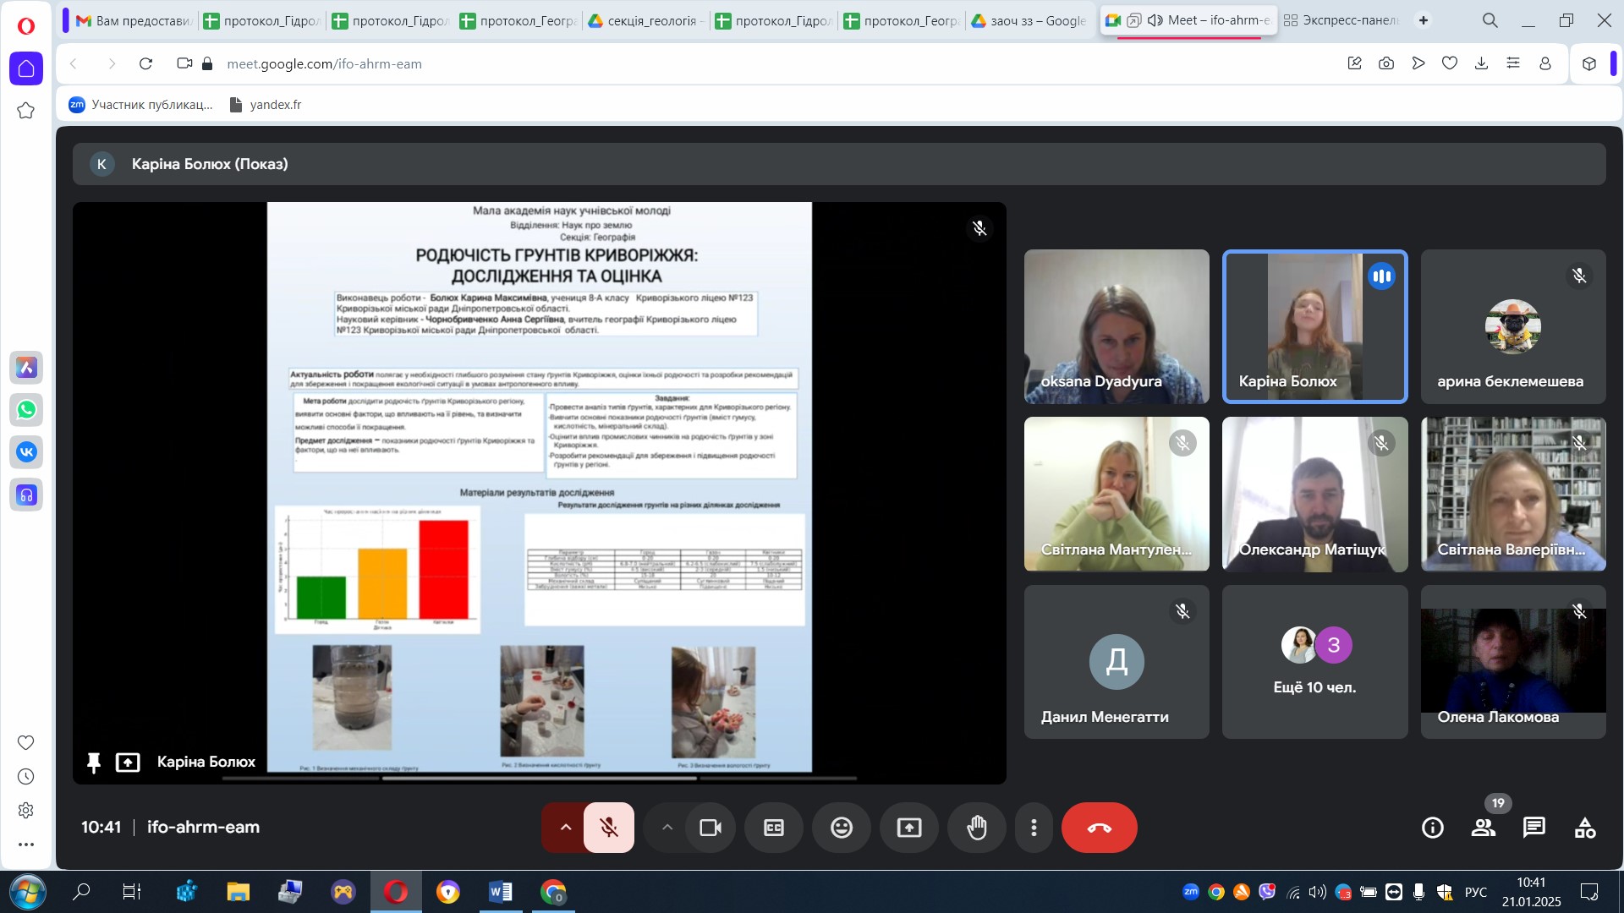Leave call with red hang-up button
The height and width of the screenshot is (913, 1624).
[x=1100, y=828]
